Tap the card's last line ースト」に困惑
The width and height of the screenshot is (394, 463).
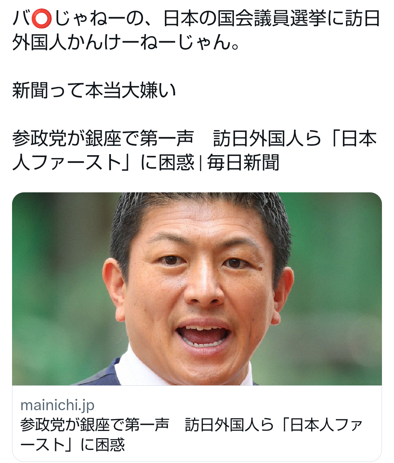(73, 445)
